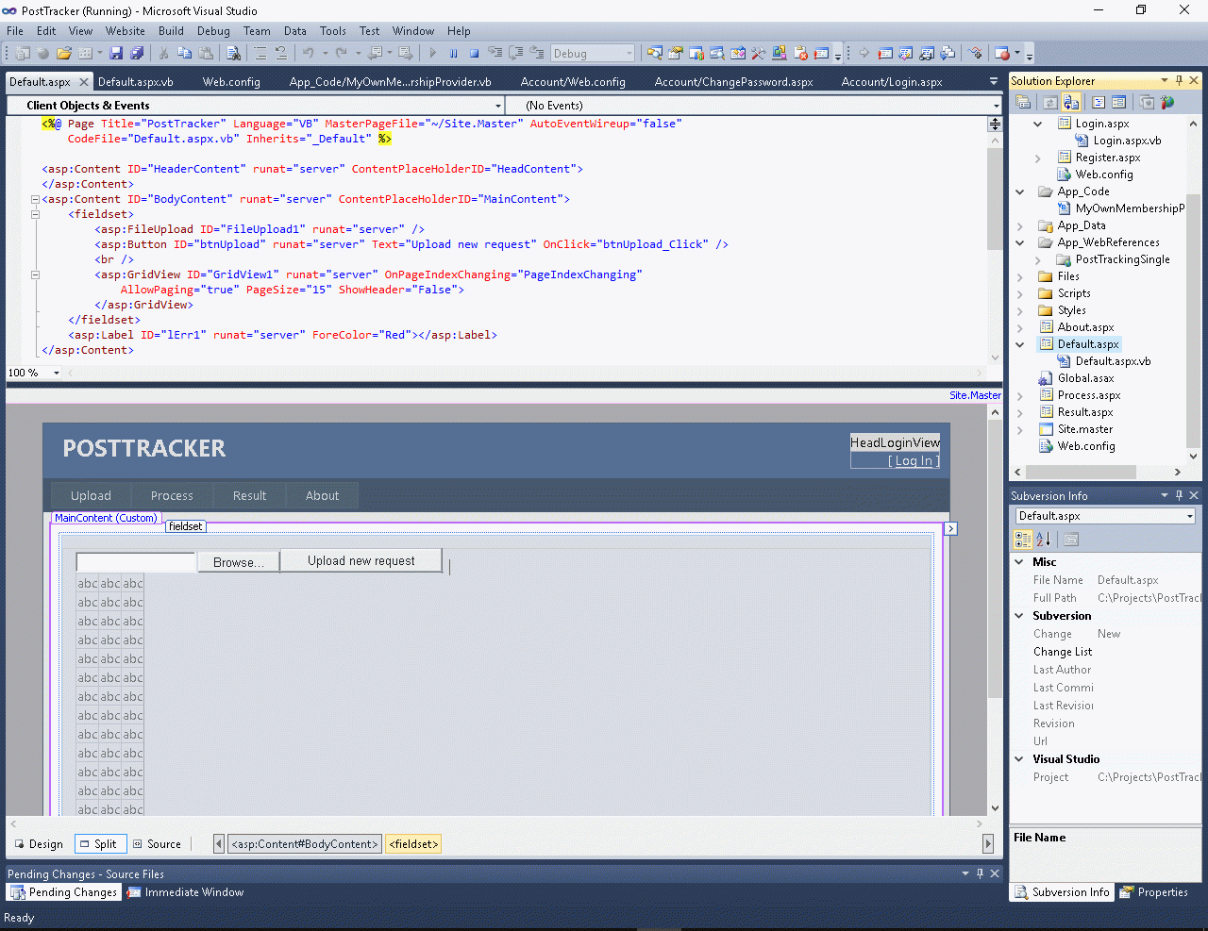Click the split-view toggle icon above editor scrollbar

995,124
